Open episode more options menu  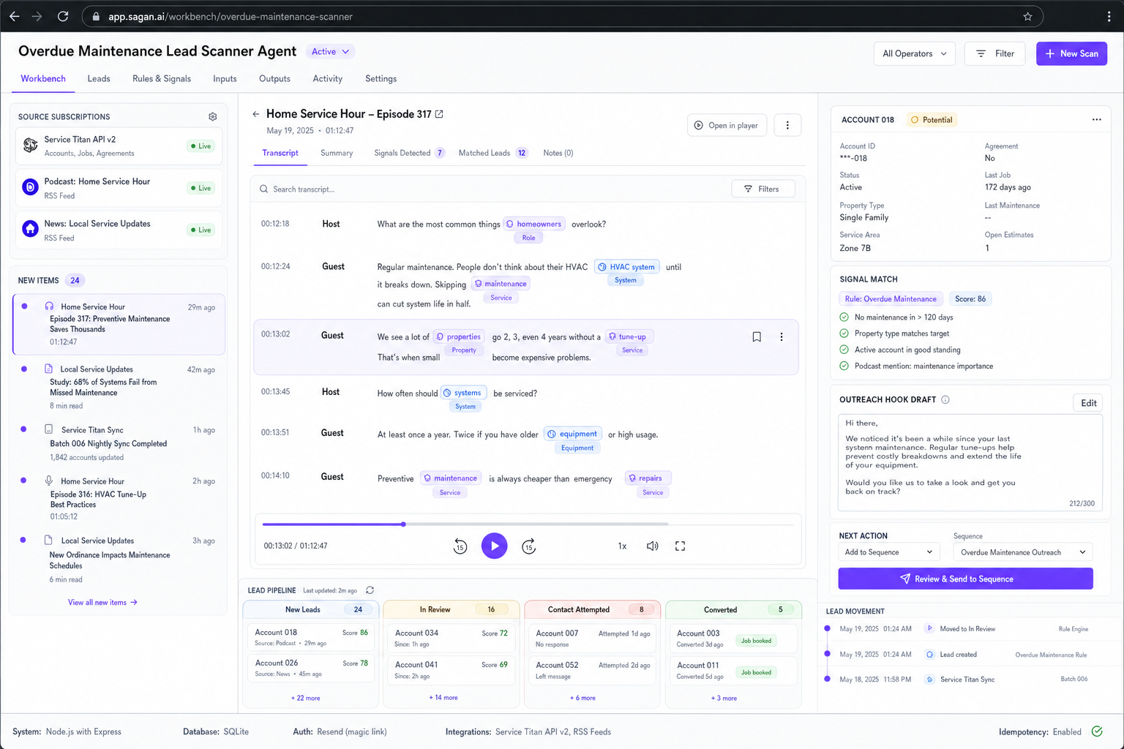click(787, 125)
